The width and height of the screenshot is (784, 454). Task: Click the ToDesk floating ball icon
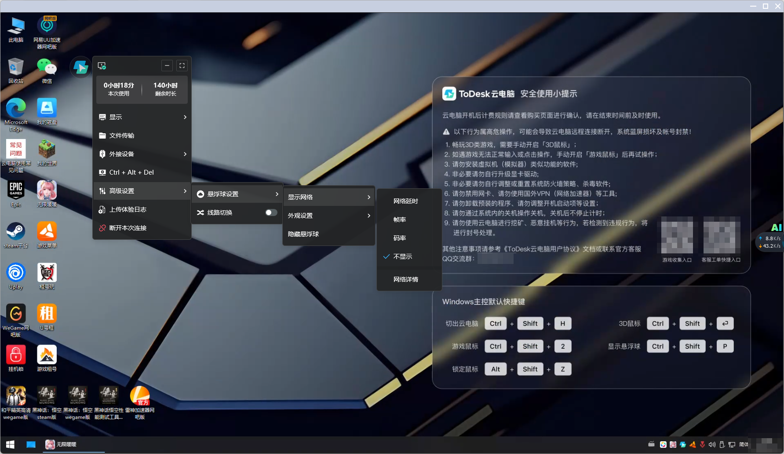click(x=80, y=67)
